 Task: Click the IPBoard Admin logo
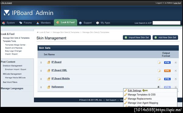[x=28, y=13]
